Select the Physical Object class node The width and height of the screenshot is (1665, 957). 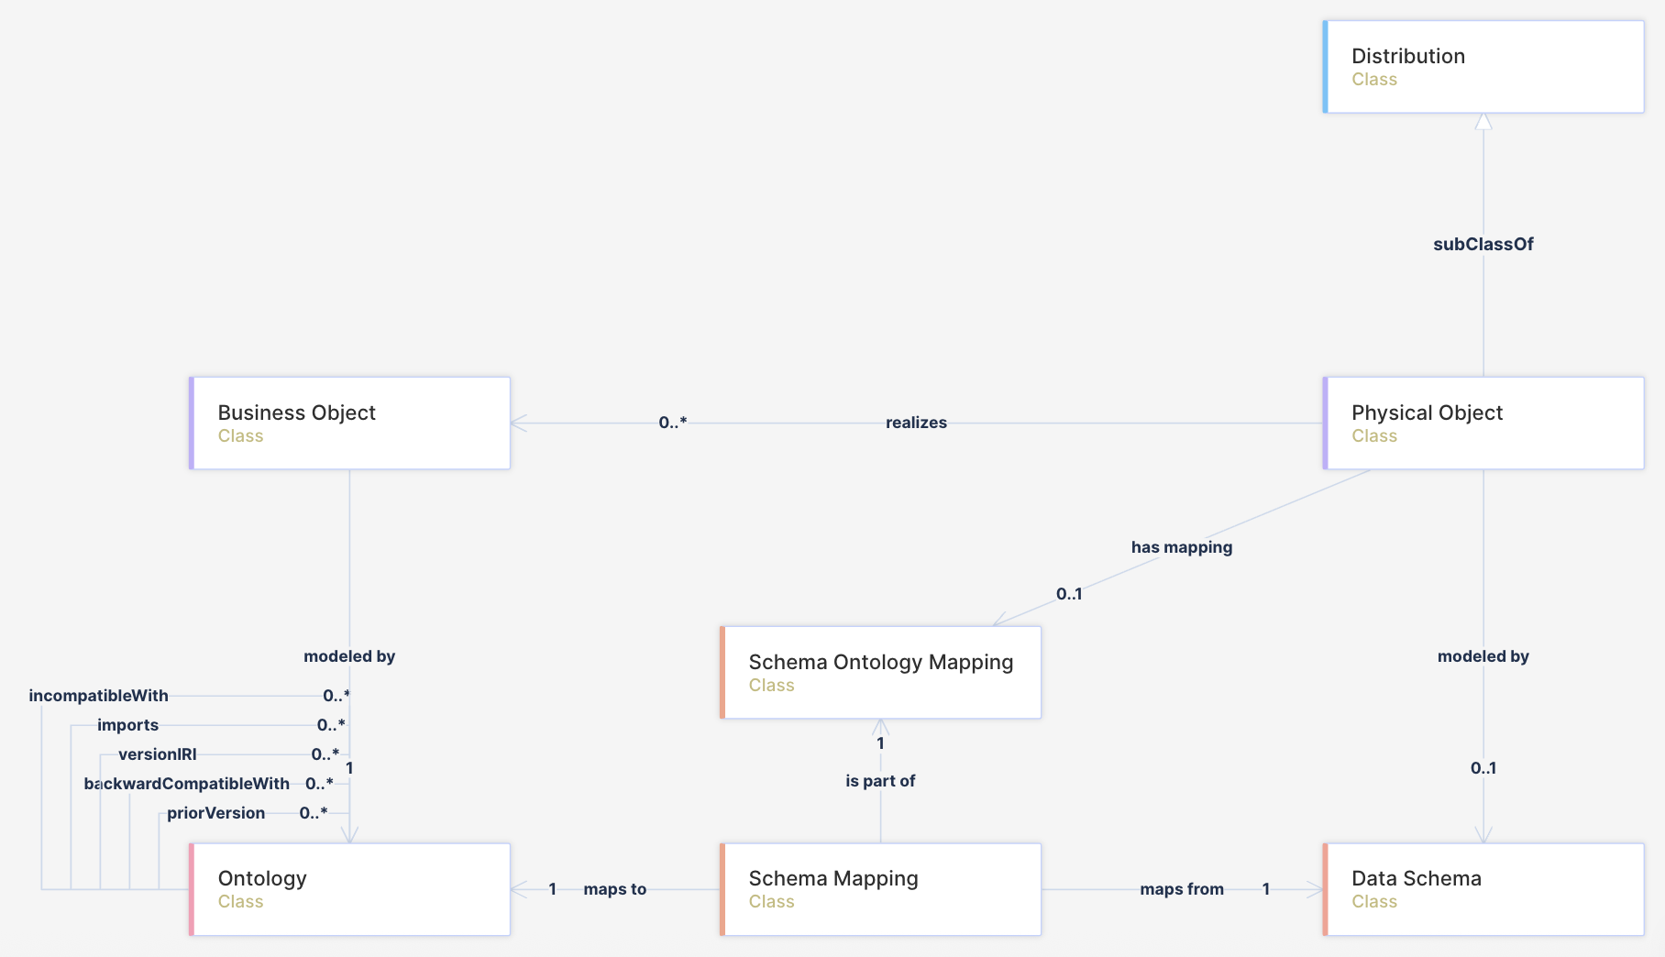[1483, 423]
